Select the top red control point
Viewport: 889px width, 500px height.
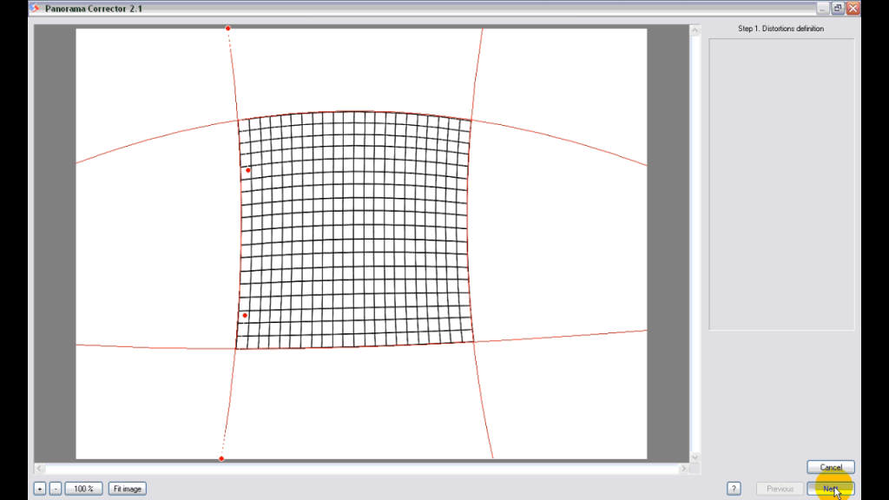tap(227, 28)
